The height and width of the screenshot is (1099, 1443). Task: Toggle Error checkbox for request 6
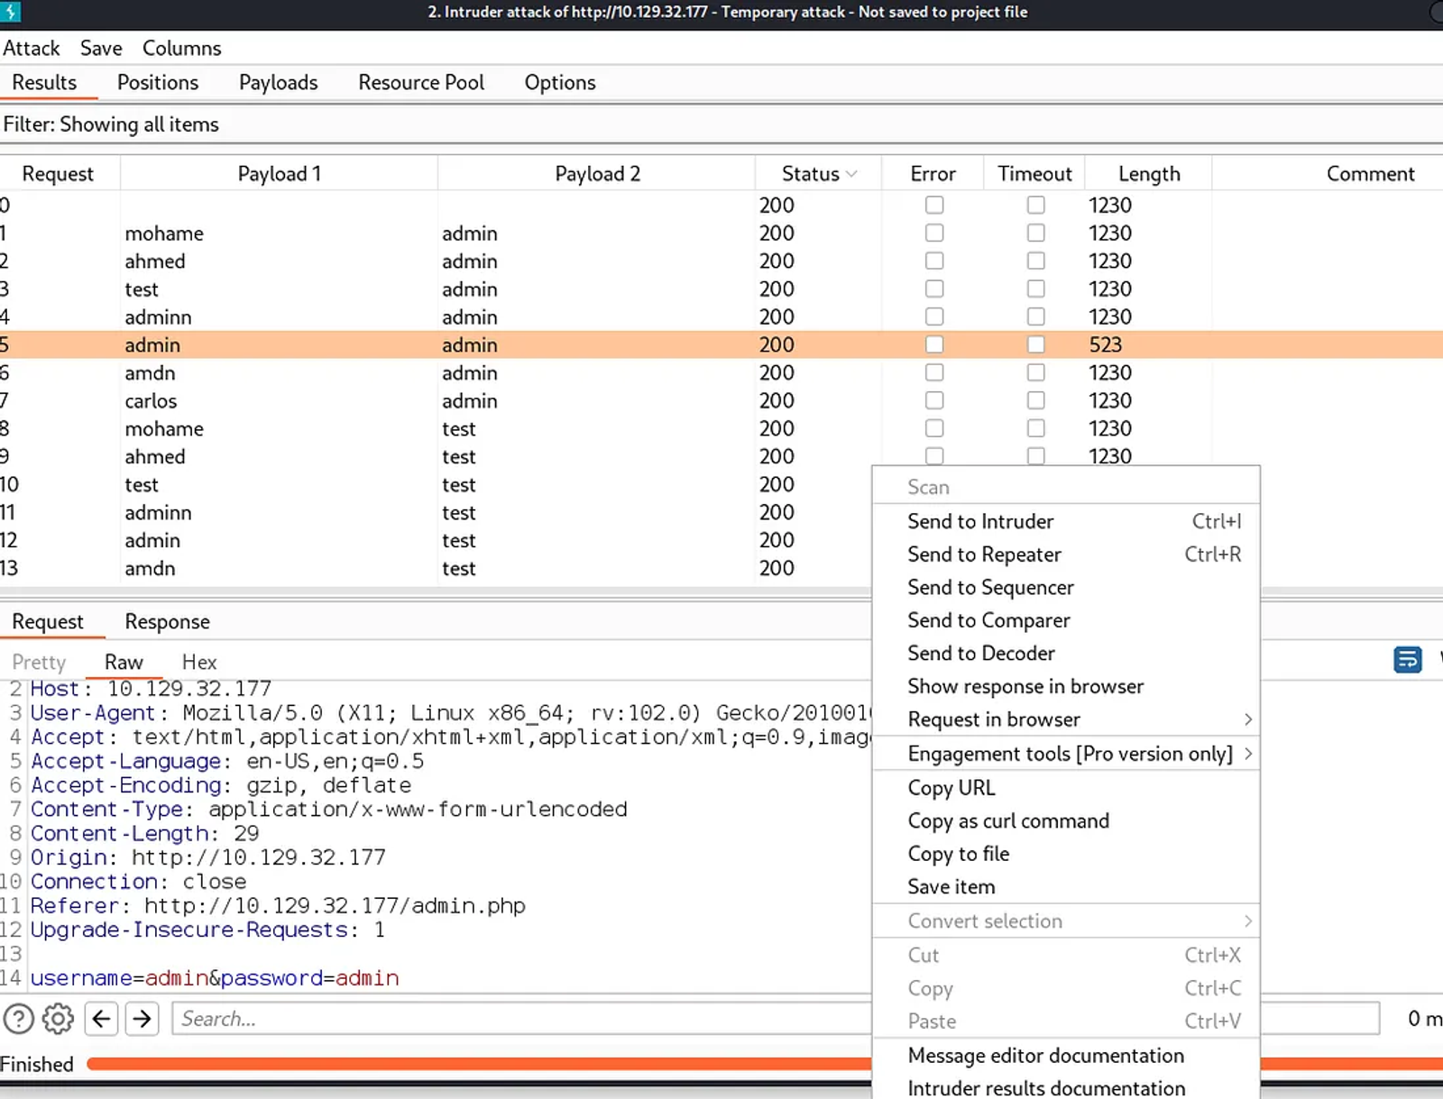tap(934, 372)
